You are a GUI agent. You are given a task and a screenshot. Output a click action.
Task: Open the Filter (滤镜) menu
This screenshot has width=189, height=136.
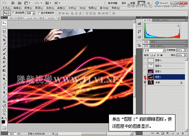[x=61, y=8]
